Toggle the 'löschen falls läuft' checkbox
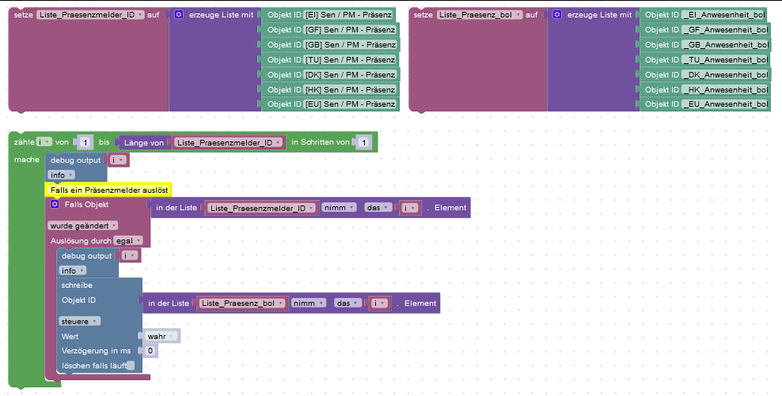This screenshot has width=782, height=396. point(131,366)
